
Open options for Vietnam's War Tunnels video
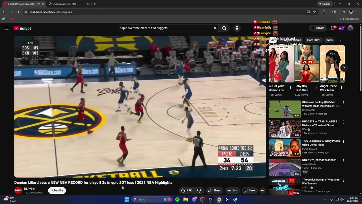pyautogui.click(x=343, y=180)
